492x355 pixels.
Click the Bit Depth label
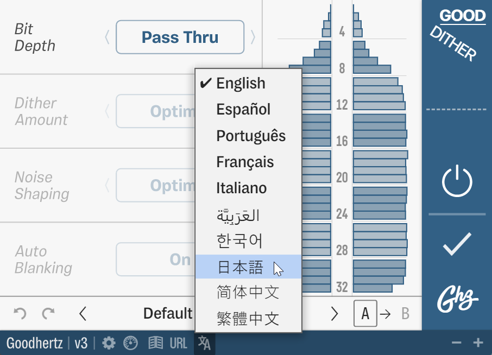(35, 37)
